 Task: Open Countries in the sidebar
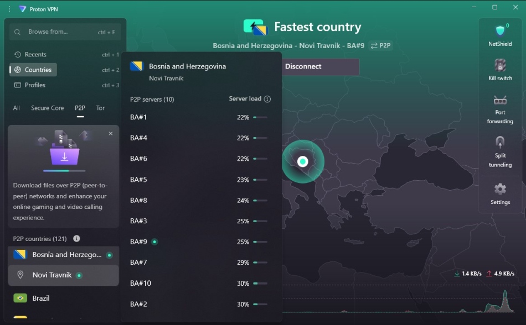click(33, 70)
